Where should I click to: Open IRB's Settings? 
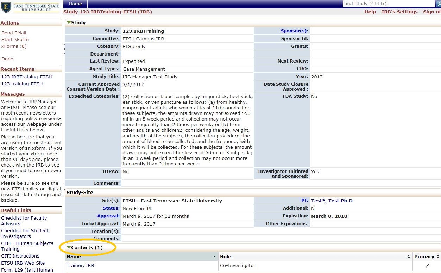click(x=399, y=12)
